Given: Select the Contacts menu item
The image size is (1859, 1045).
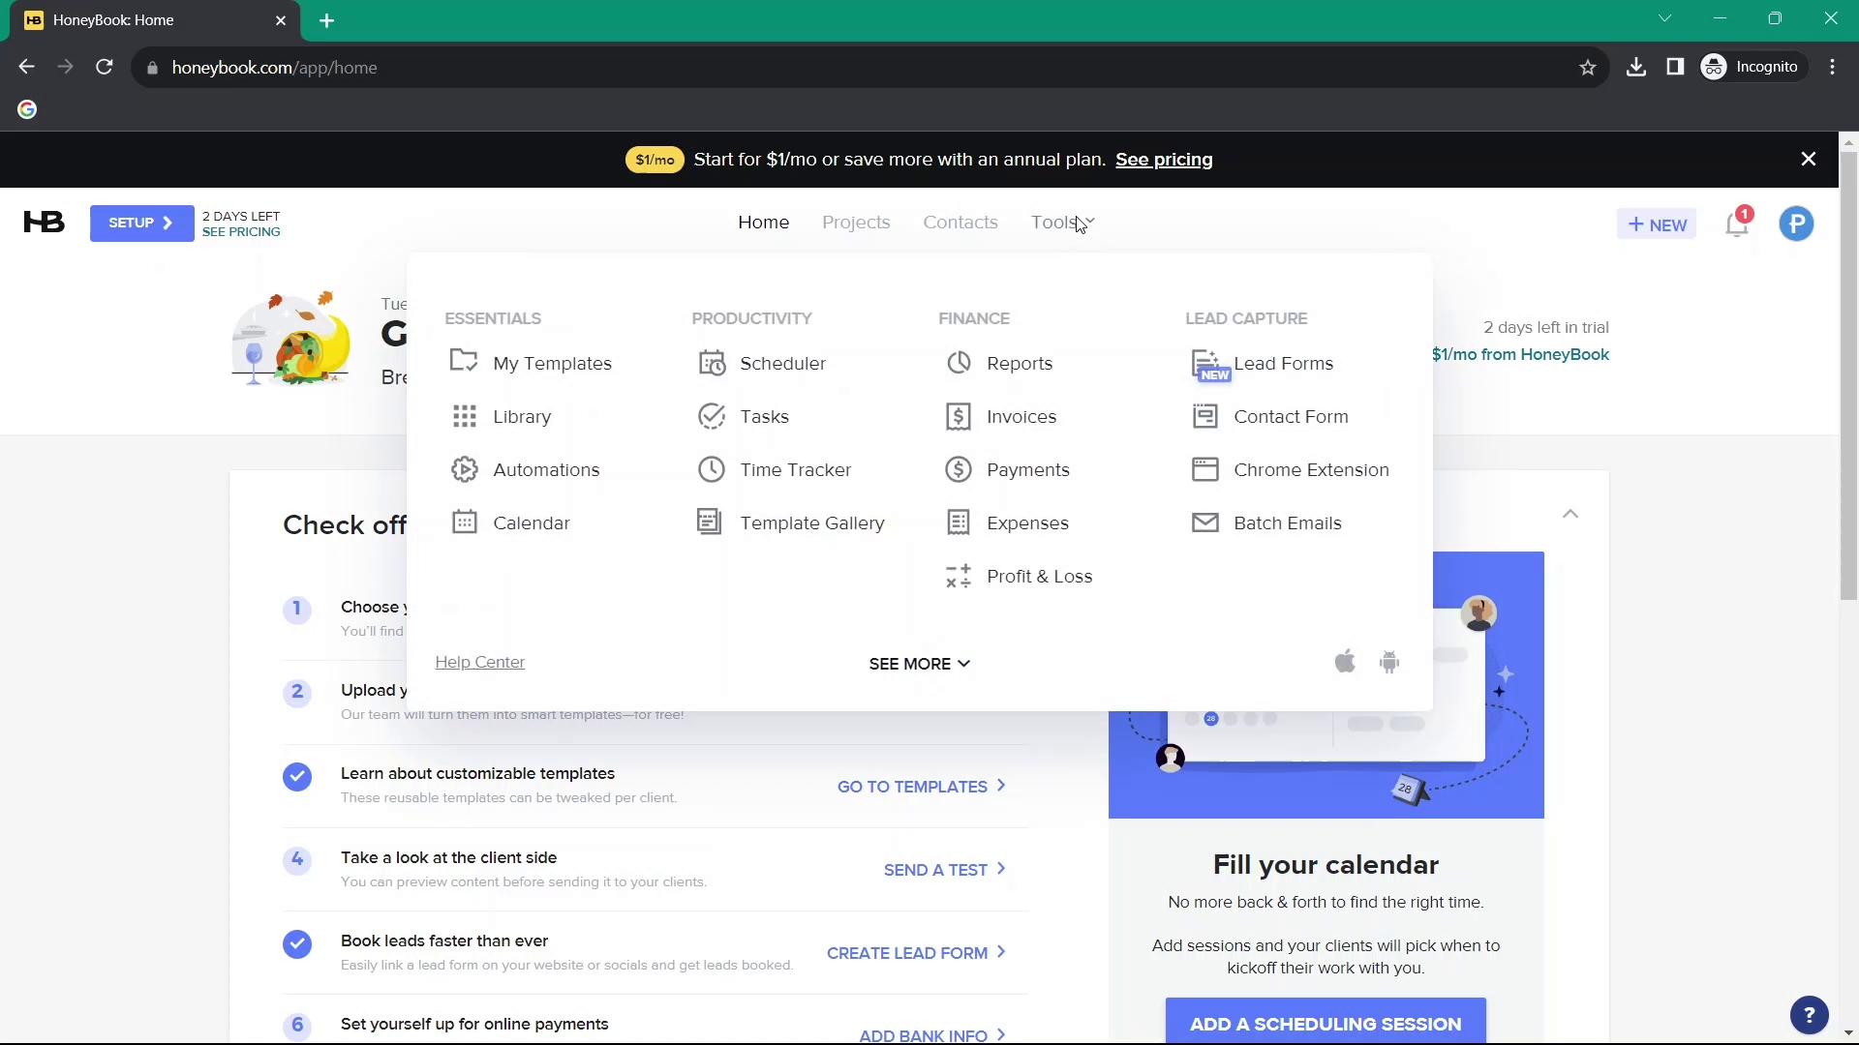Looking at the screenshot, I should [x=960, y=222].
